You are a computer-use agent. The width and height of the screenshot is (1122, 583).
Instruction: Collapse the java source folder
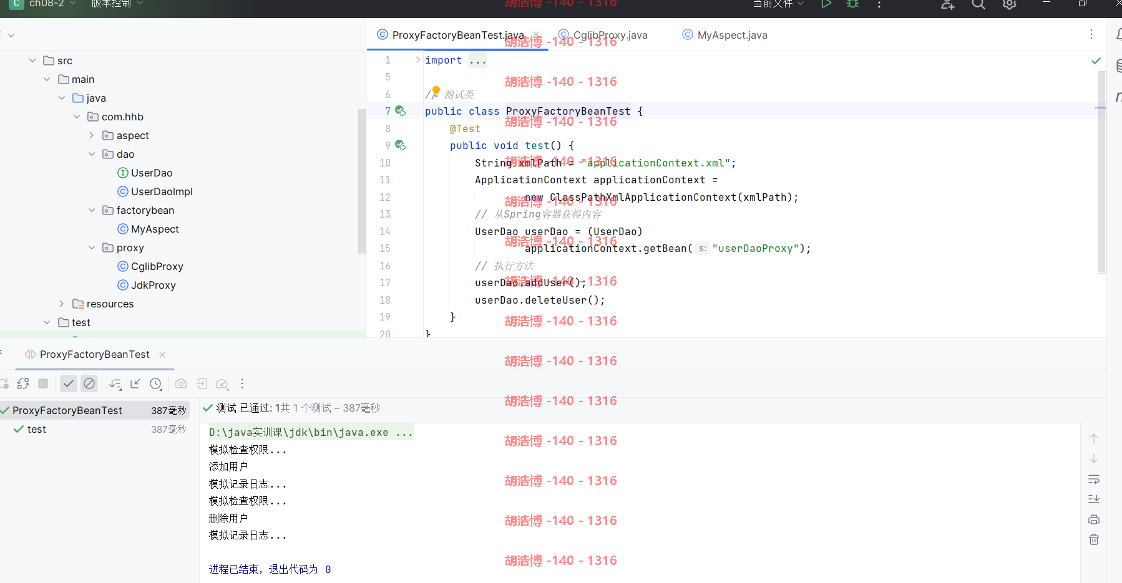tap(62, 98)
